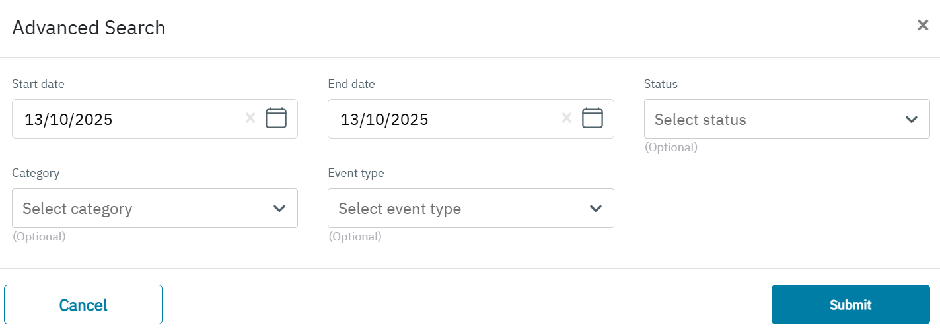
Task: Click the End date field label
Action: tap(351, 84)
